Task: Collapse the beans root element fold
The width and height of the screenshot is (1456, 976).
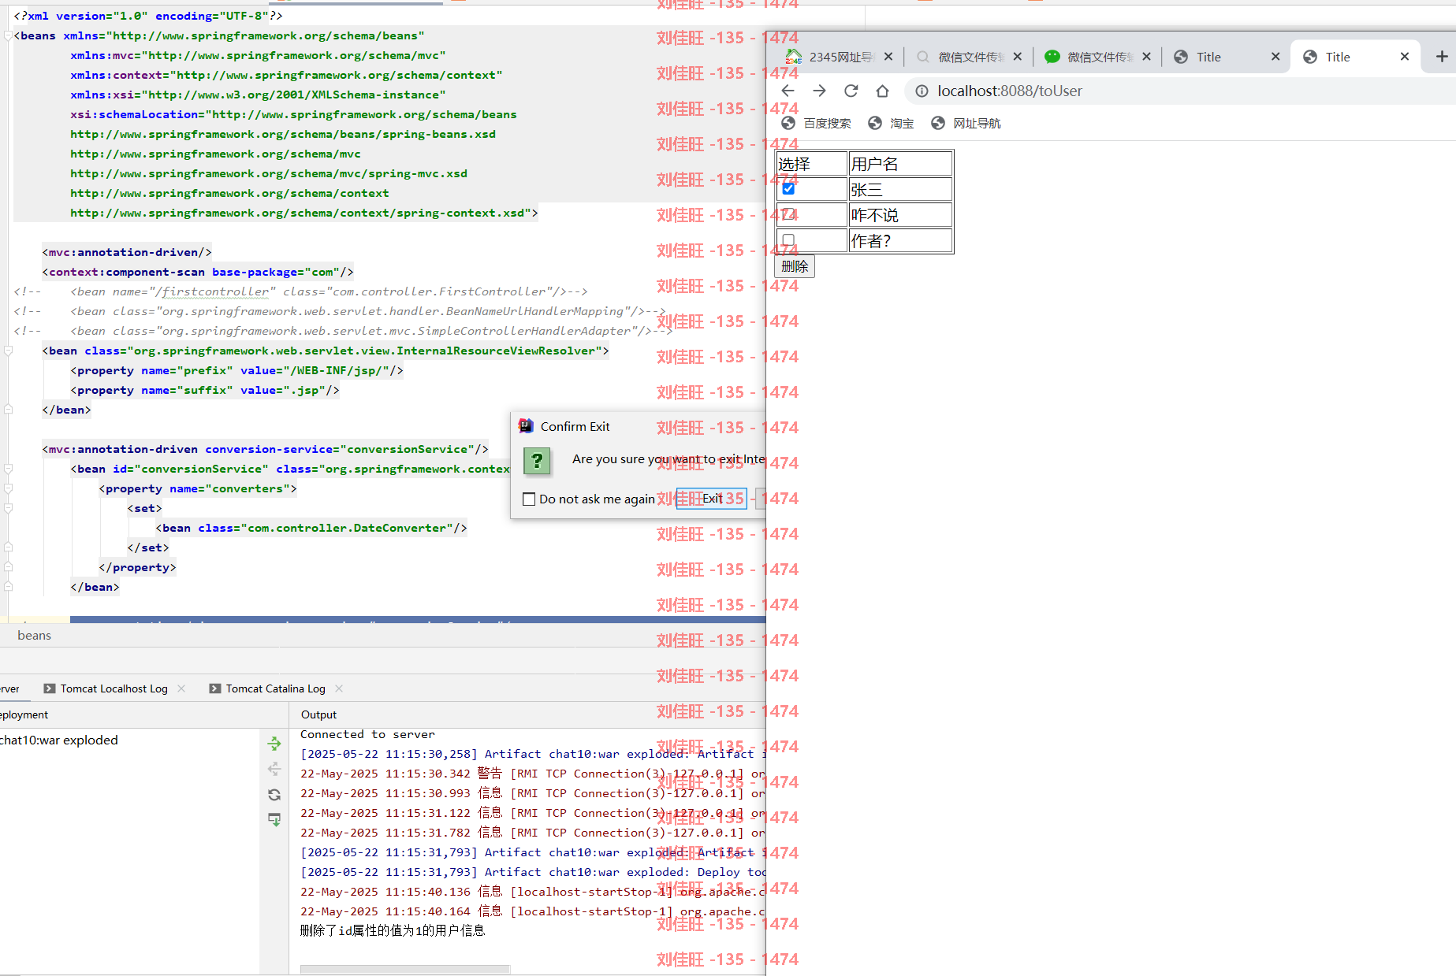Action: click(8, 35)
